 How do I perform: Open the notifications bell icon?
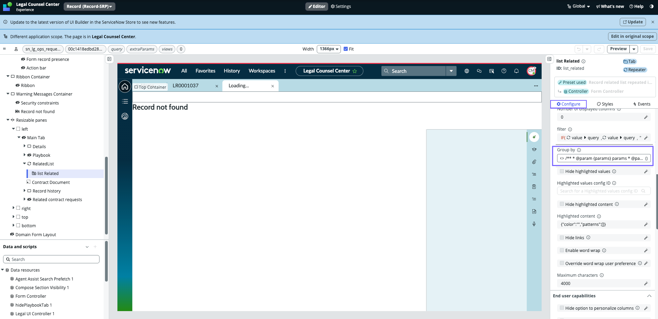pyautogui.click(x=516, y=71)
